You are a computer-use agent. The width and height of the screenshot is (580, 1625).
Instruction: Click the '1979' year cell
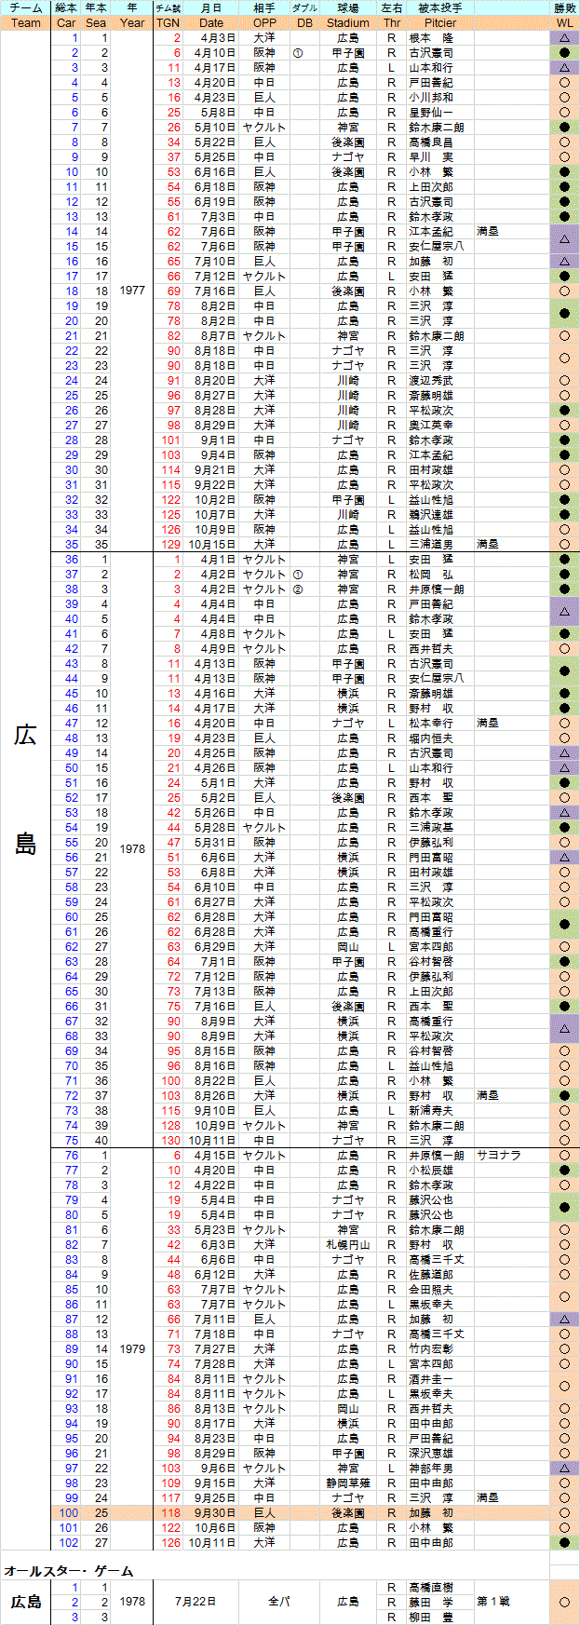tap(132, 1349)
